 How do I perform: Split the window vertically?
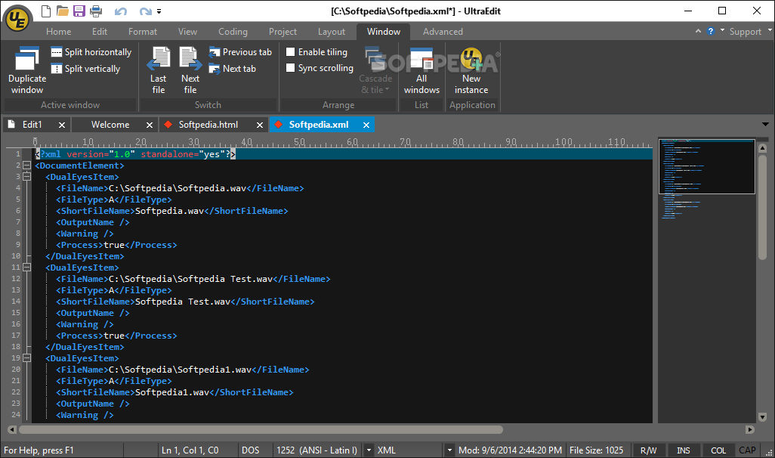point(86,69)
